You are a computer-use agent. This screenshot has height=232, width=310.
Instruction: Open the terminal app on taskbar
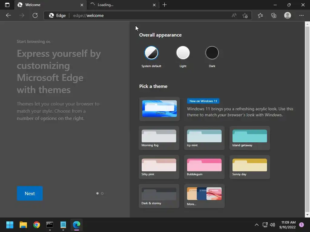tap(50, 225)
